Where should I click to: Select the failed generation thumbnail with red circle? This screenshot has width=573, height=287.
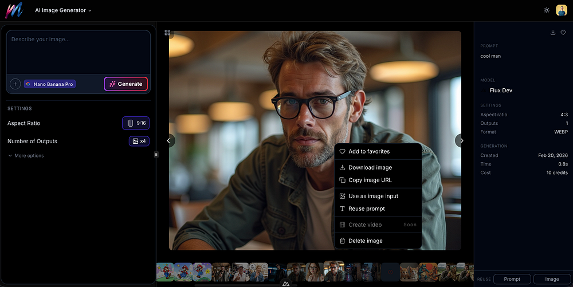[x=390, y=272]
